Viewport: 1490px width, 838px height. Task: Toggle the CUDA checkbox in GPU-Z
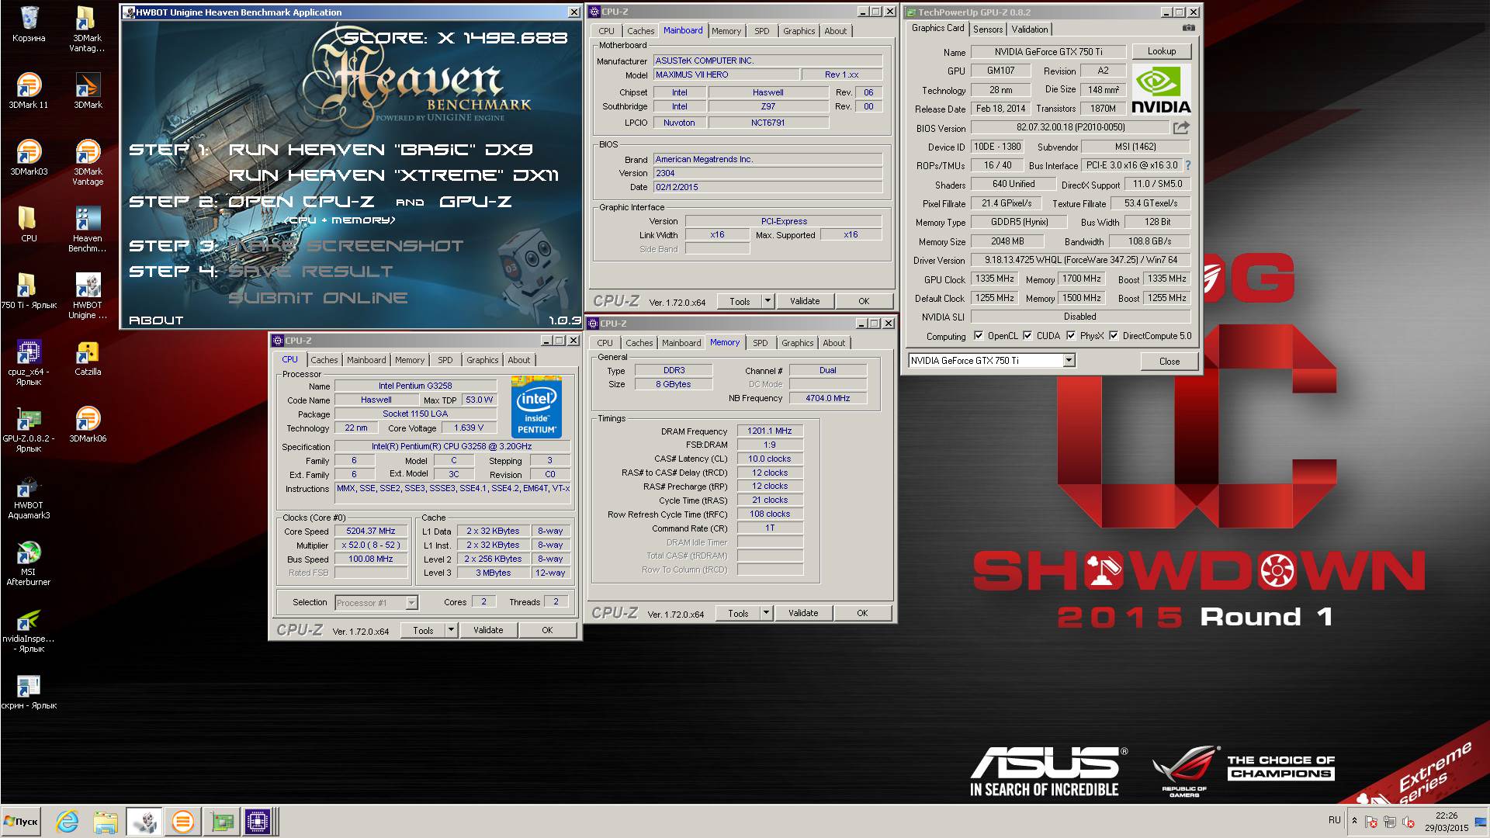1027,336
